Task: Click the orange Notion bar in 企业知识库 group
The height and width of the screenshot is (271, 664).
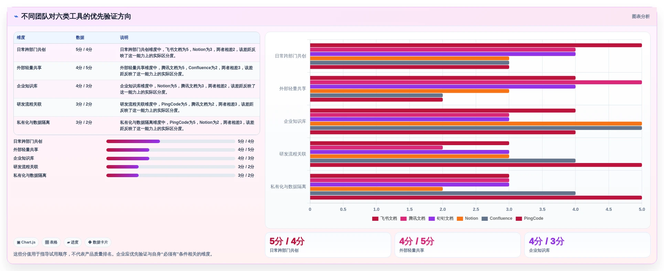Action: pyautogui.click(x=476, y=123)
